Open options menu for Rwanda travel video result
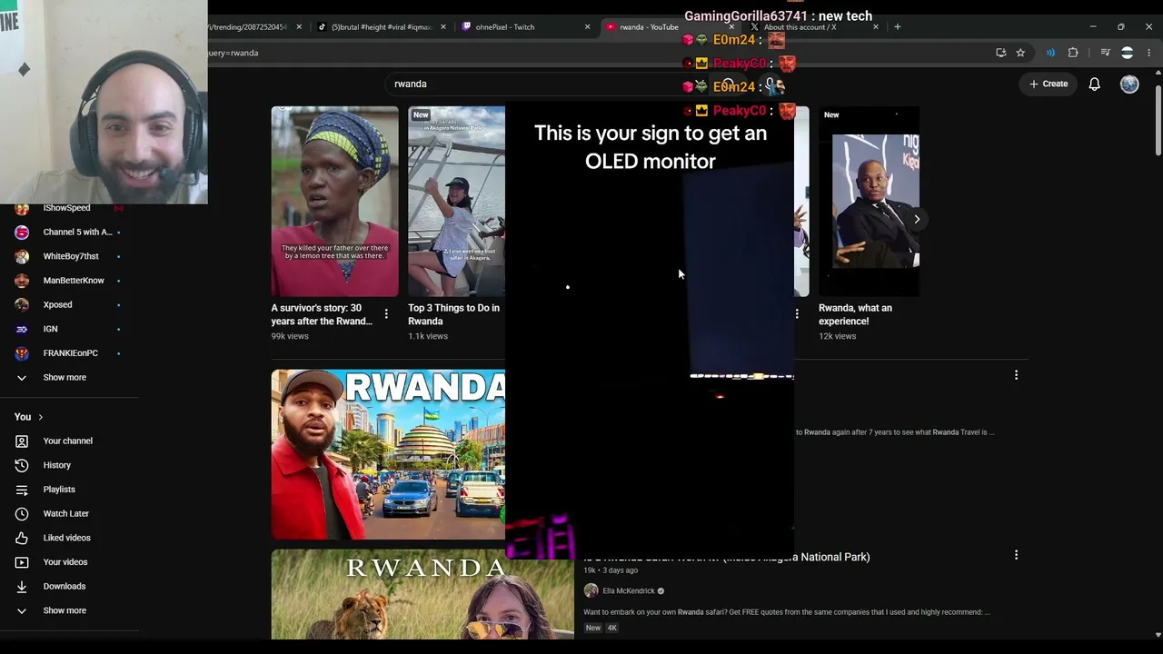Screen dimensions: 1163x654 [1016, 374]
